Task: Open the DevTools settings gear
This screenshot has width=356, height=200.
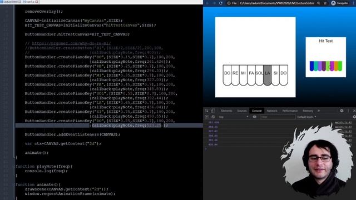Action: pos(342,111)
